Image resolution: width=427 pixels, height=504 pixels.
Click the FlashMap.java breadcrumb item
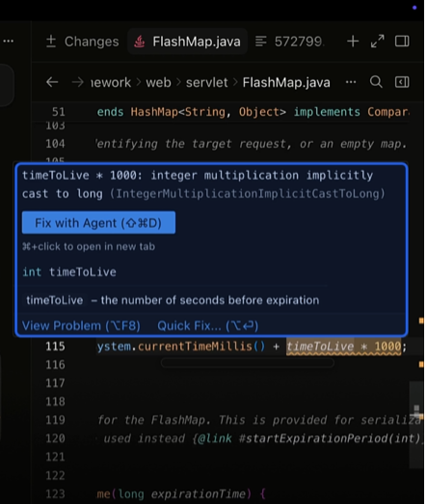coord(286,82)
